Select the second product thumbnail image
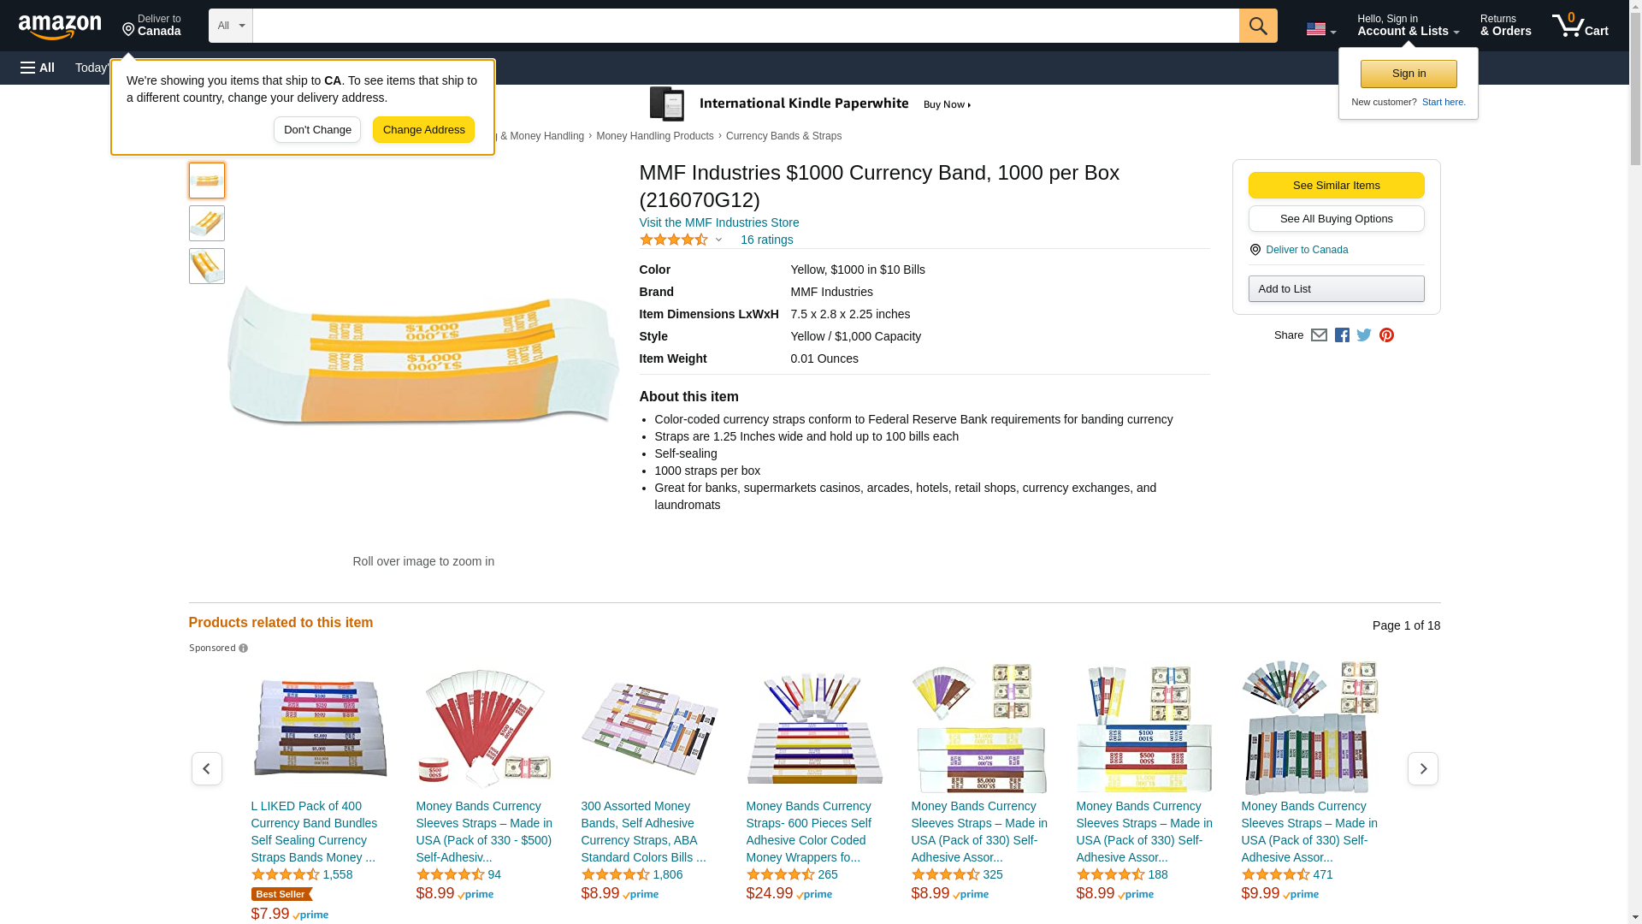1642x924 pixels. [x=207, y=223]
